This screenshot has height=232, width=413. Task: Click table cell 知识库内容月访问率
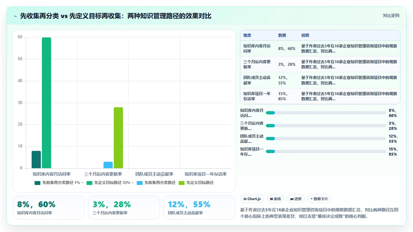click(258, 49)
